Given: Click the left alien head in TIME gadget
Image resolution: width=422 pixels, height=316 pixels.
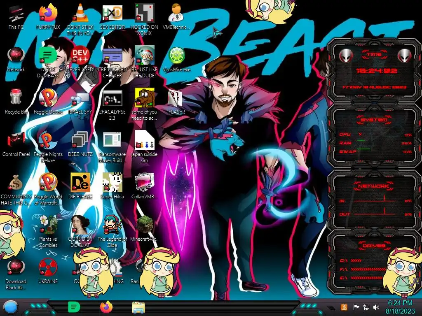Looking at the screenshot, I should (346, 56).
